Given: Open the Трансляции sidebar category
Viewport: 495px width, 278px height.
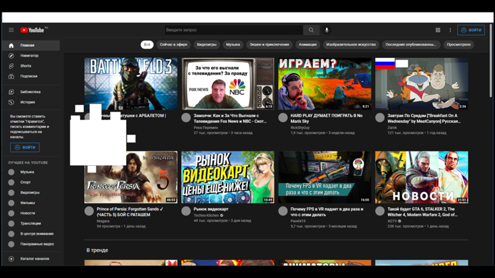Looking at the screenshot, I should [31, 224].
